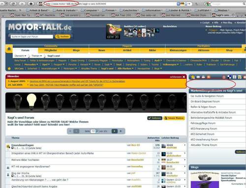Click the yellow star left of US-Cars
Image resolution: width=246 pixels, height=188 pixels.
9,68
